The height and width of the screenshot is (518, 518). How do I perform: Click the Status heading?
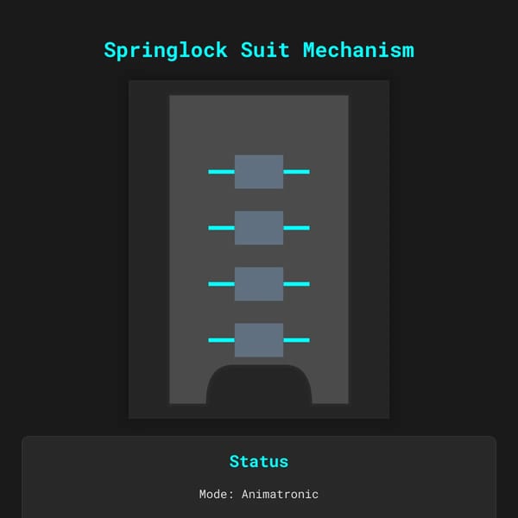point(259,462)
